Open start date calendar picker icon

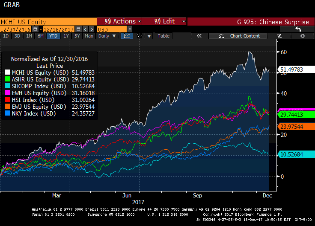35,29
